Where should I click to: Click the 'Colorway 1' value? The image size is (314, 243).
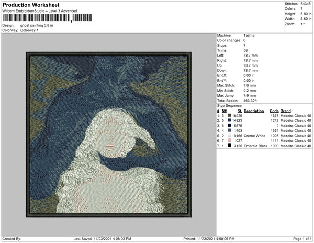29,30
